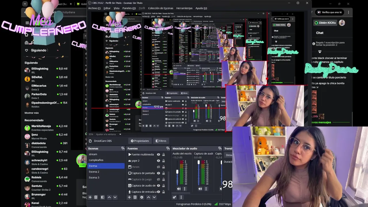The height and width of the screenshot is (207, 368).
Task: Open options menu for Audio del escritorio channel
Action: tap(185, 189)
